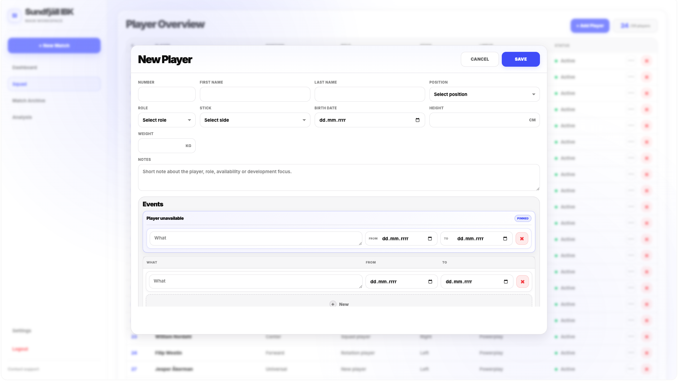Viewport: 678px width, 381px height.
Task: Click the Player unavailable event title
Action: pyautogui.click(x=165, y=218)
